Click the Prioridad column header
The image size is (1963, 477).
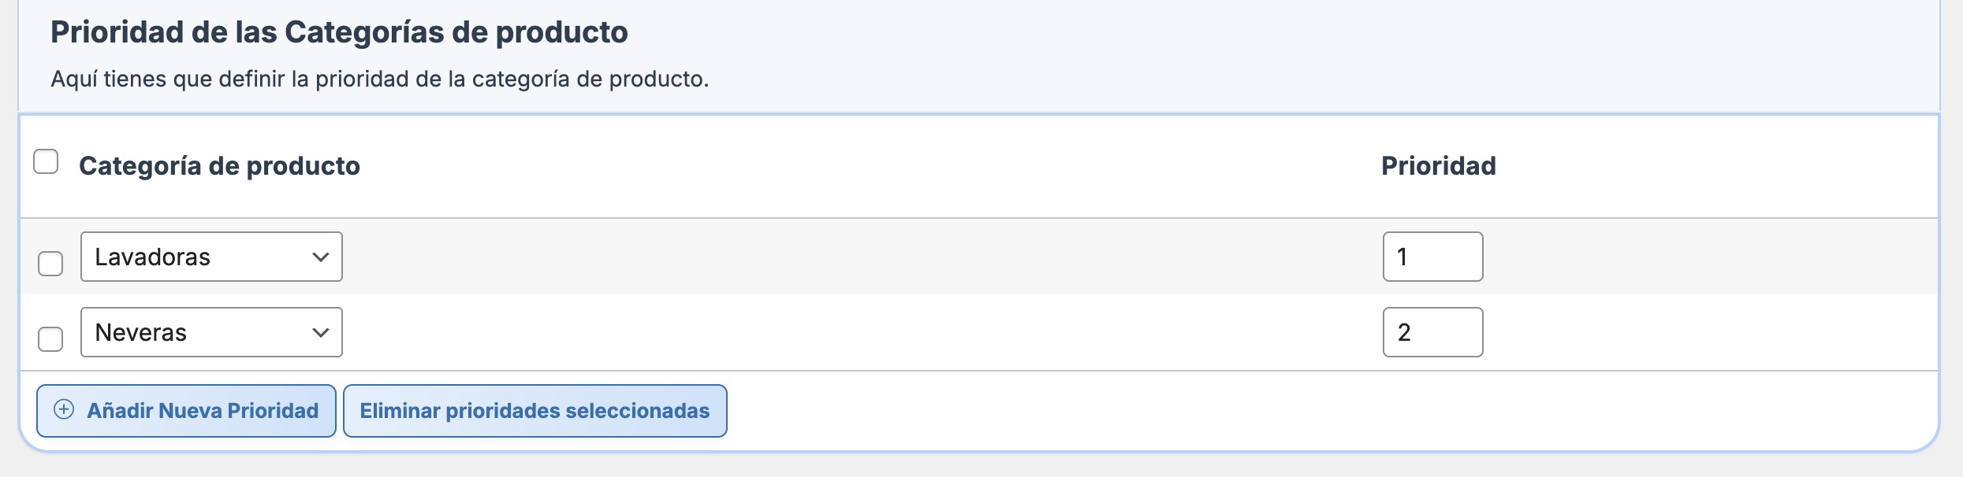(x=1438, y=166)
